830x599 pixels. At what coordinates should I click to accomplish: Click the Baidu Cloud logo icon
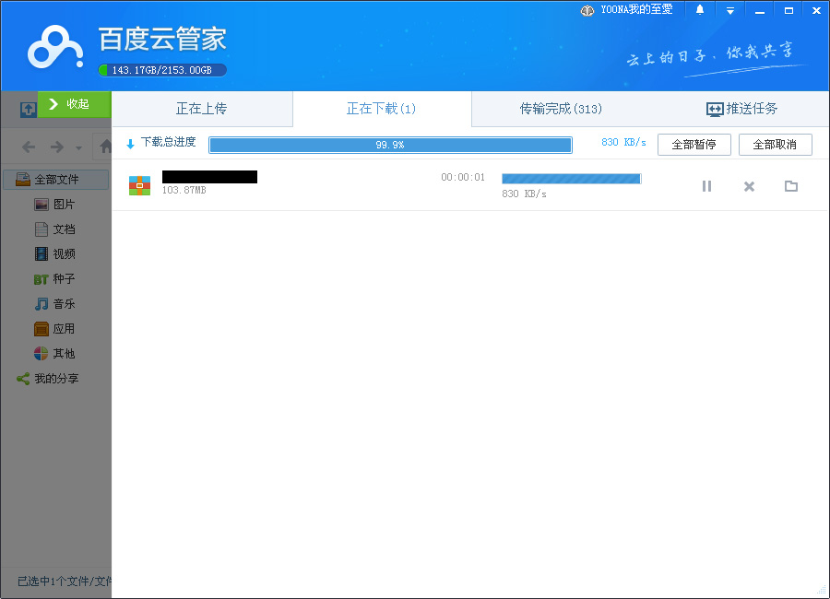[x=55, y=47]
